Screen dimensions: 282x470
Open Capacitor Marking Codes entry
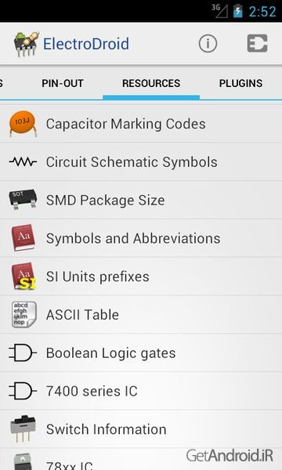(141, 124)
